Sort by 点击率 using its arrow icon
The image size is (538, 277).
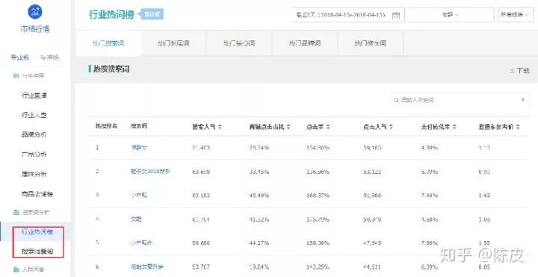click(328, 127)
